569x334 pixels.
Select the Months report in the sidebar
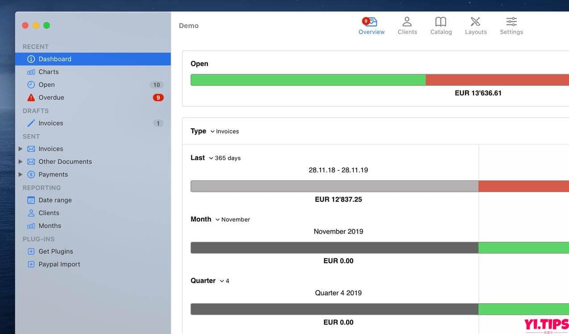pyautogui.click(x=49, y=226)
